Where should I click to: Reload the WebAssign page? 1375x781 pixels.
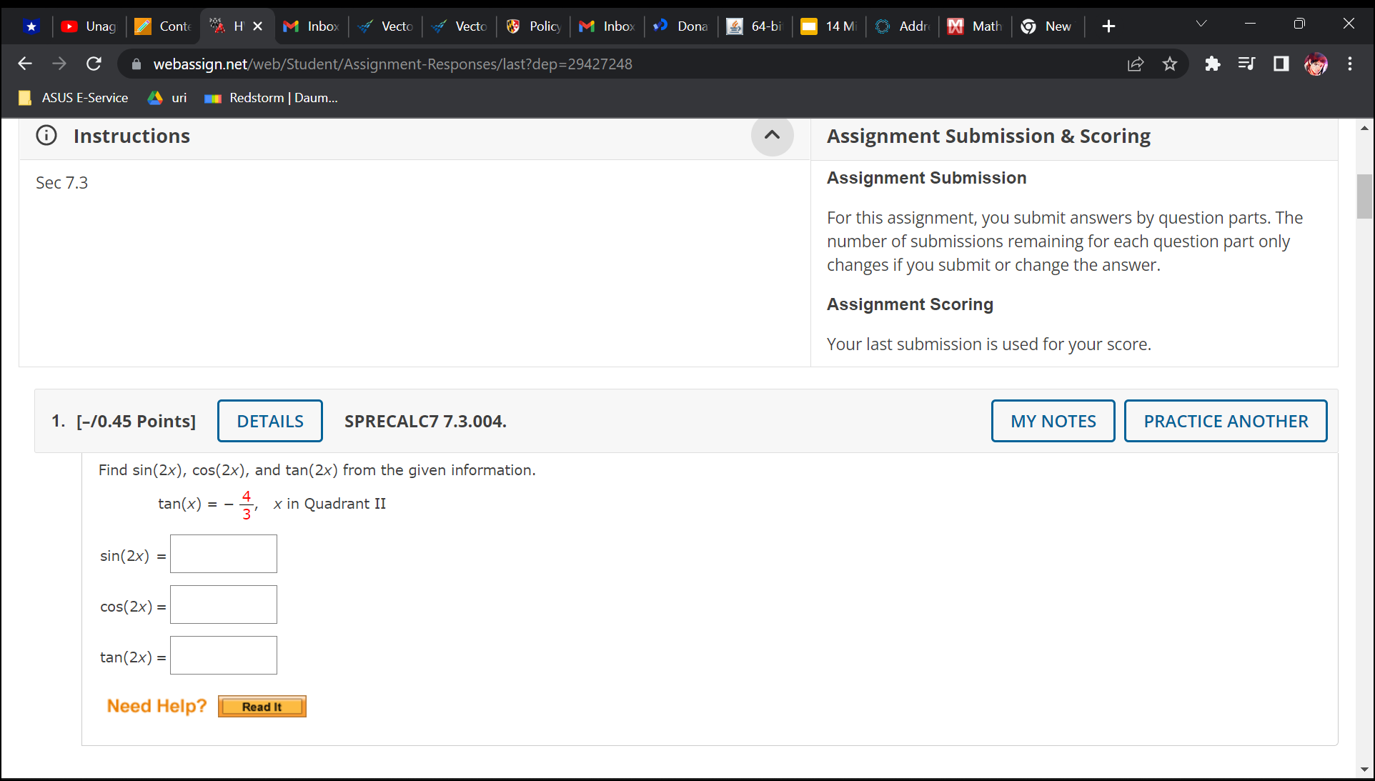94,64
